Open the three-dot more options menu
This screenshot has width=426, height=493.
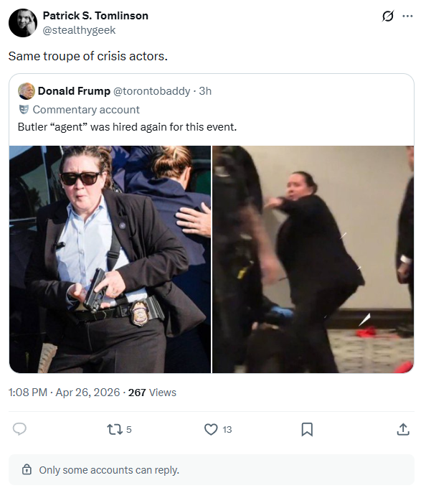[407, 16]
